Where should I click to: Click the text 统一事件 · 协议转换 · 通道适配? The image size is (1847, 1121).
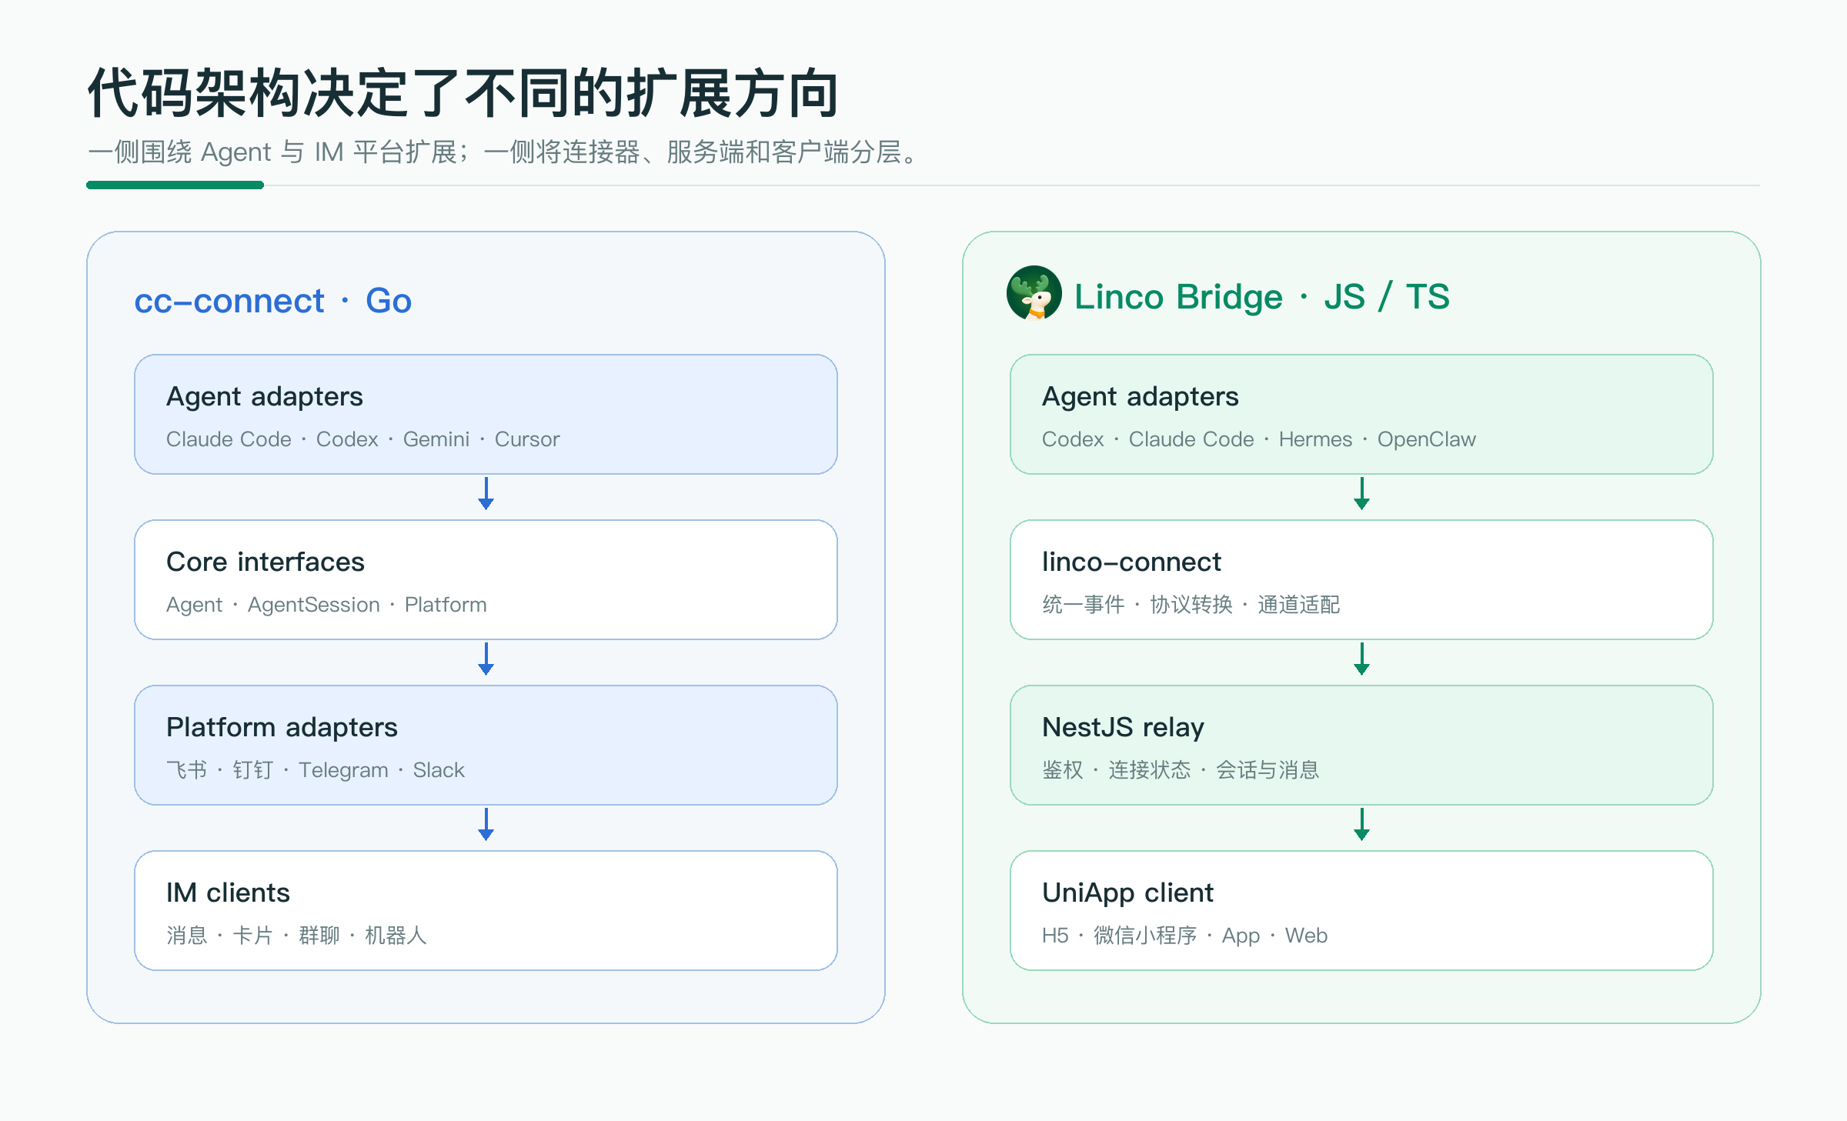[x=1191, y=605]
